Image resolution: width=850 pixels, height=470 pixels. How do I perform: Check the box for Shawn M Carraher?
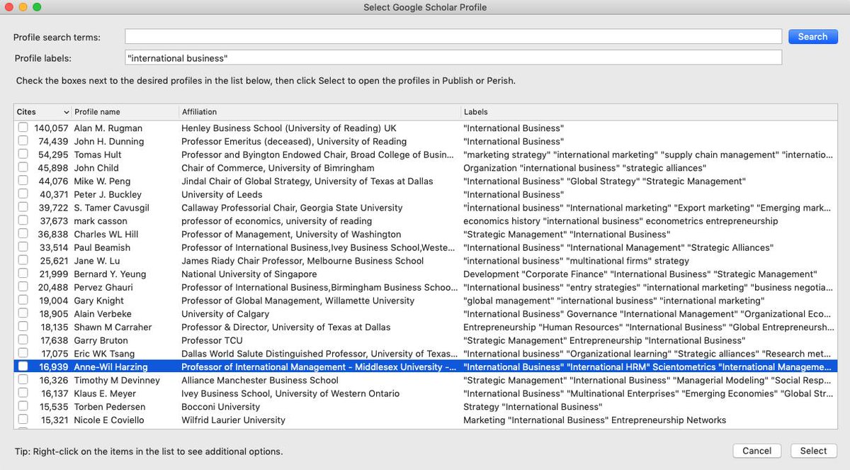coord(23,327)
